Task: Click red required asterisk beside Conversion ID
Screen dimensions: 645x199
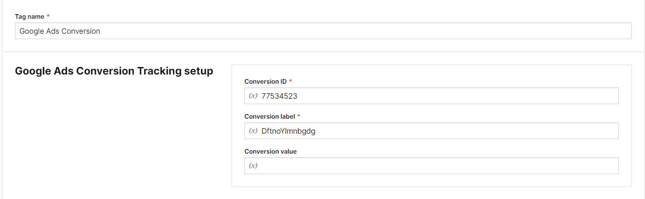Action: 290,81
